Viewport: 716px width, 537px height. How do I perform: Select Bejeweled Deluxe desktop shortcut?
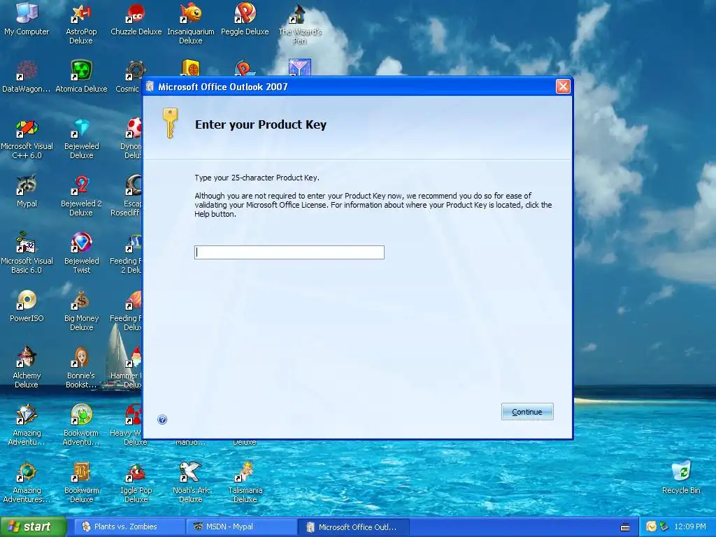point(81,139)
